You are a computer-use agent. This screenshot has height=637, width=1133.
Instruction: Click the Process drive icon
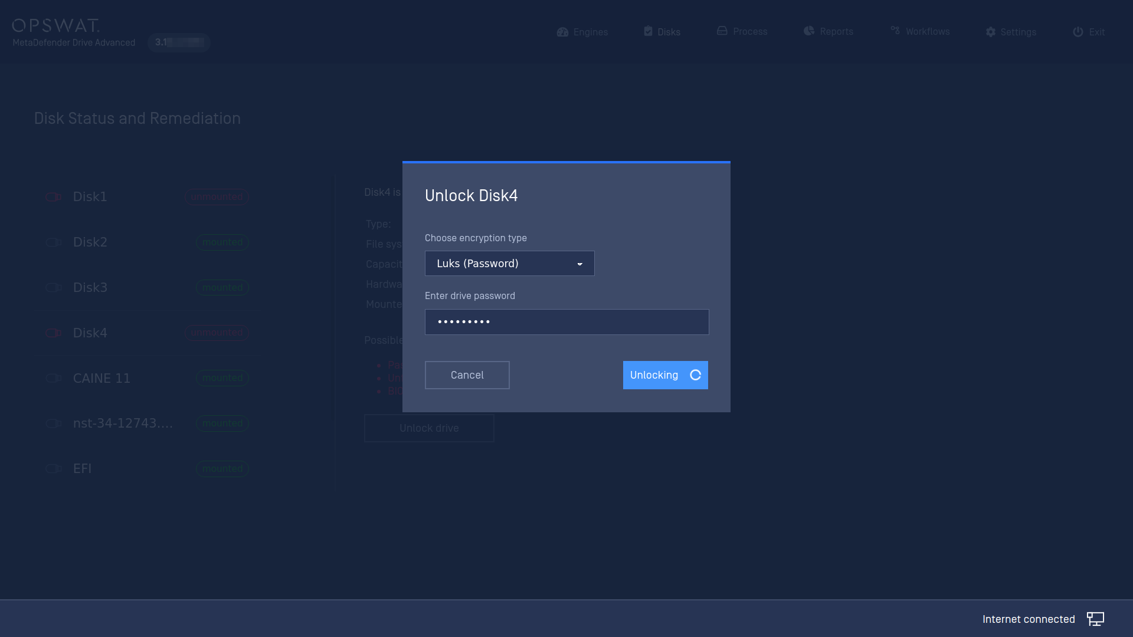point(722,31)
